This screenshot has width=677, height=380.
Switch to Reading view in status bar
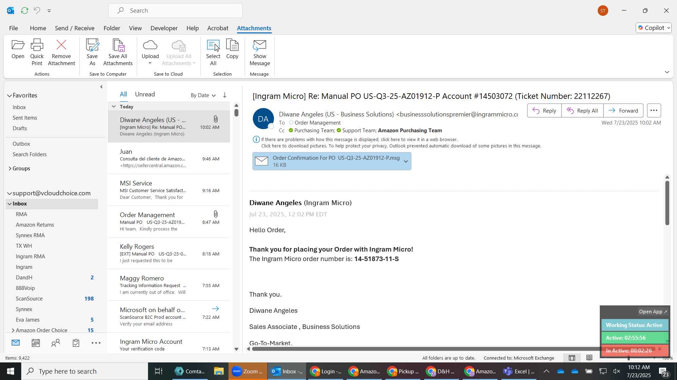(589, 358)
